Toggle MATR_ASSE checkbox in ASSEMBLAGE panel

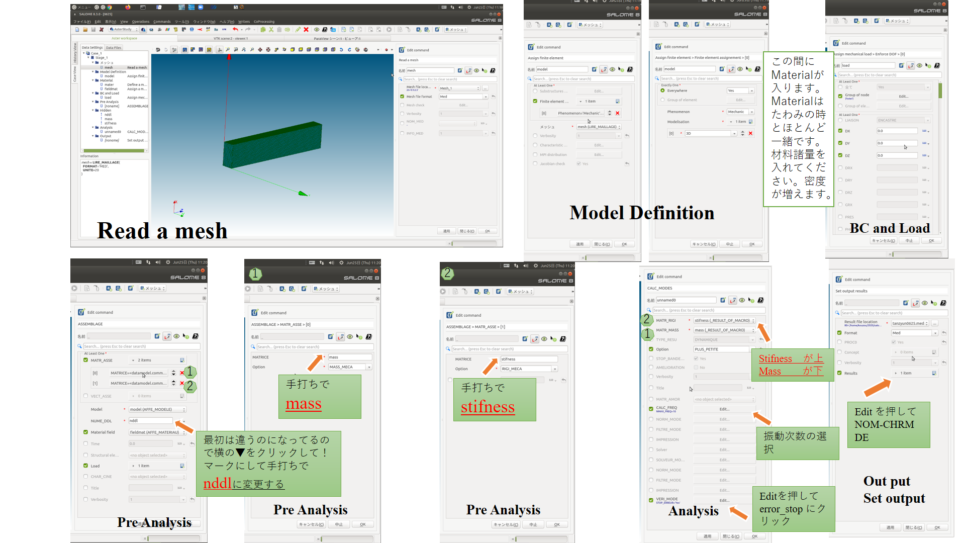coord(85,360)
